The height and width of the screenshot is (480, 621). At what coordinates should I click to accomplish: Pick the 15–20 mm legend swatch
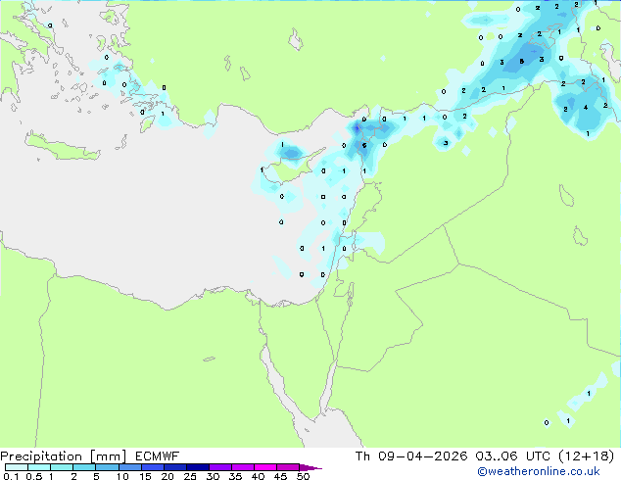click(x=152, y=467)
